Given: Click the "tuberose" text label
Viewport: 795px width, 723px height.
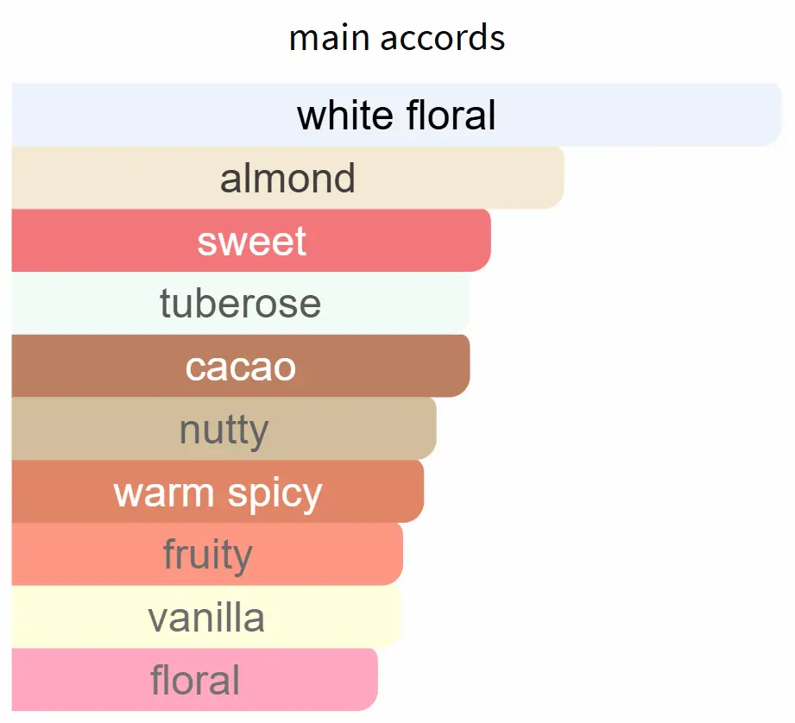Looking at the screenshot, I should 240,303.
